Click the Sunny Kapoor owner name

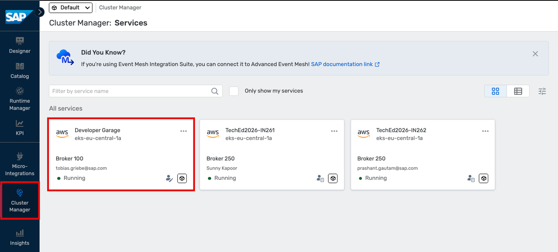tap(222, 168)
